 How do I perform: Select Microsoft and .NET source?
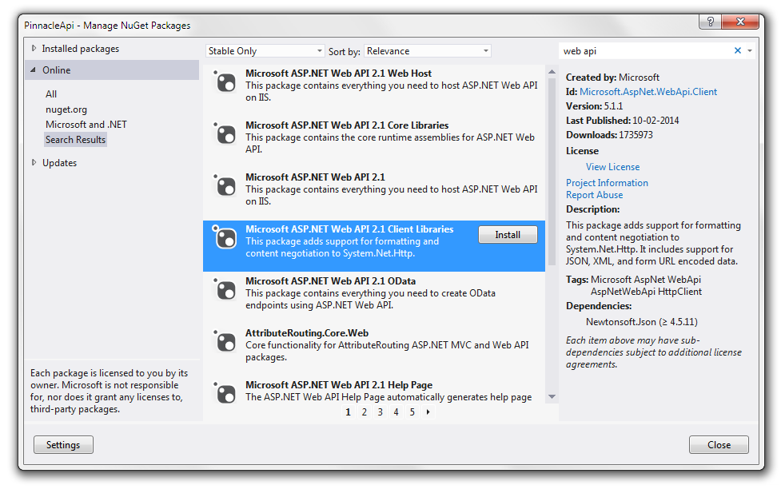86,125
